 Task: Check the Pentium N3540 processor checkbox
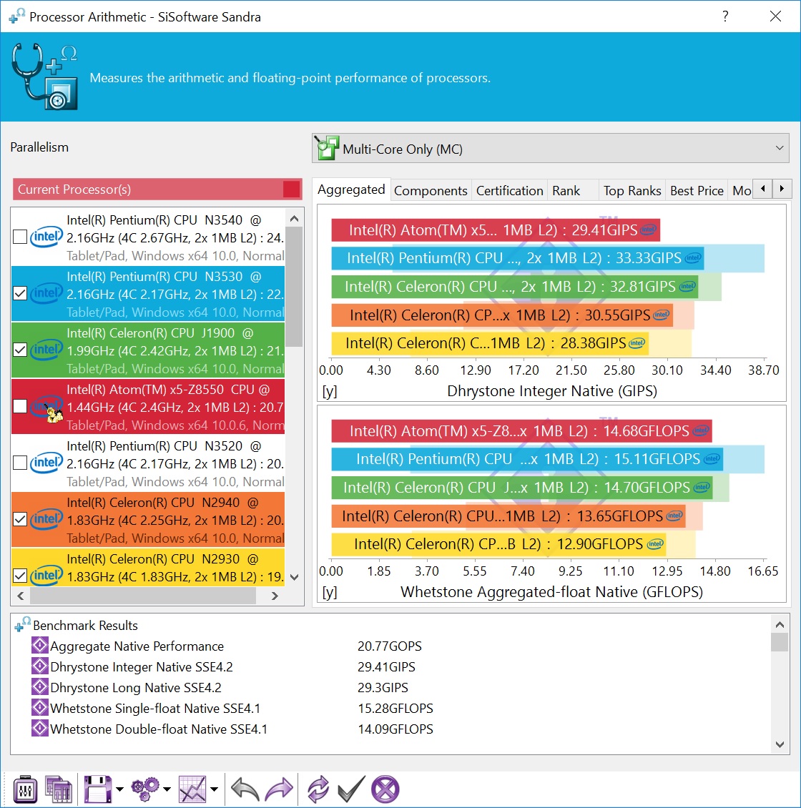pyautogui.click(x=20, y=237)
